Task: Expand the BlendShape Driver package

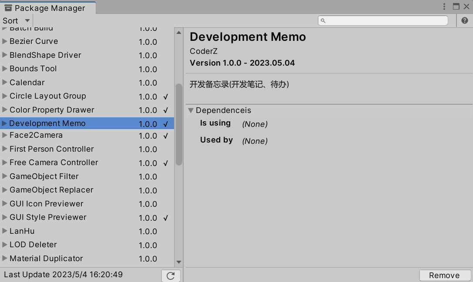Action: 4,55
